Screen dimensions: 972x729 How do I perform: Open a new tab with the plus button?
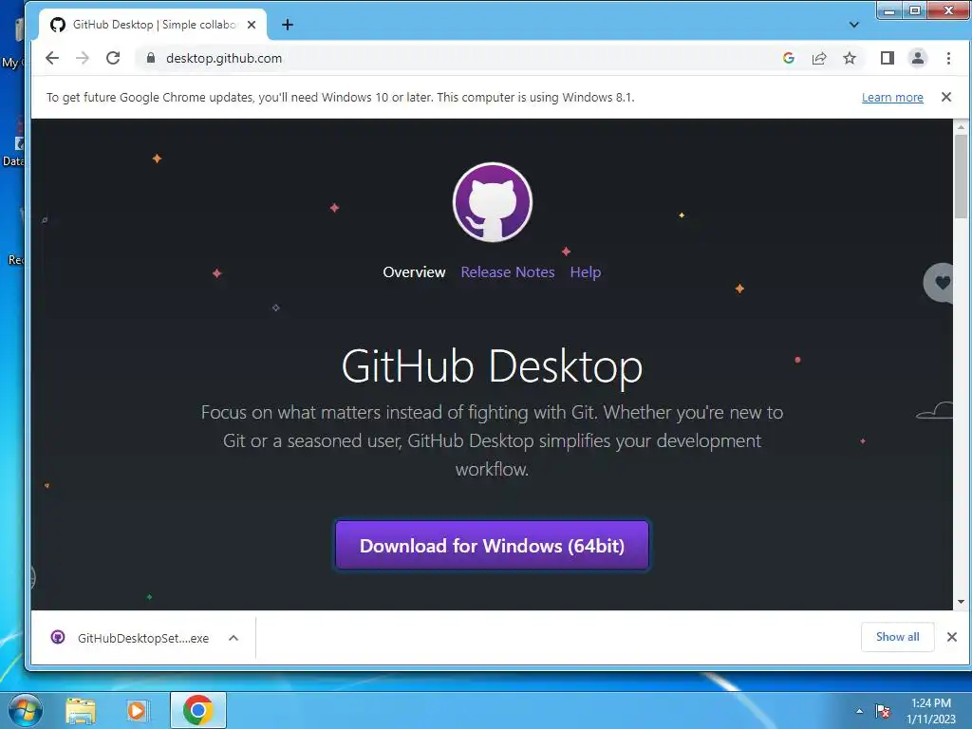[287, 25]
